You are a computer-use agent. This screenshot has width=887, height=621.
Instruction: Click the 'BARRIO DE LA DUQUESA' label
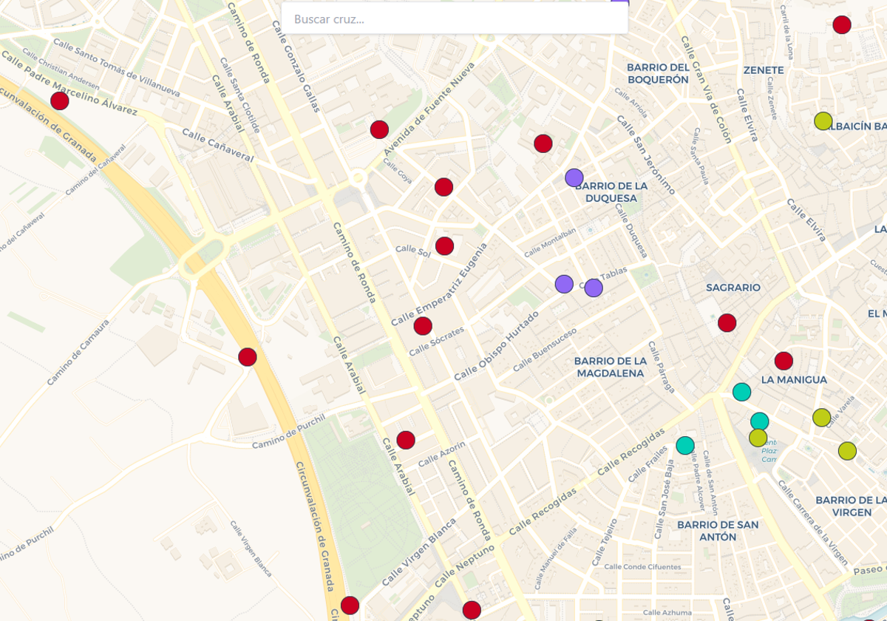(611, 192)
